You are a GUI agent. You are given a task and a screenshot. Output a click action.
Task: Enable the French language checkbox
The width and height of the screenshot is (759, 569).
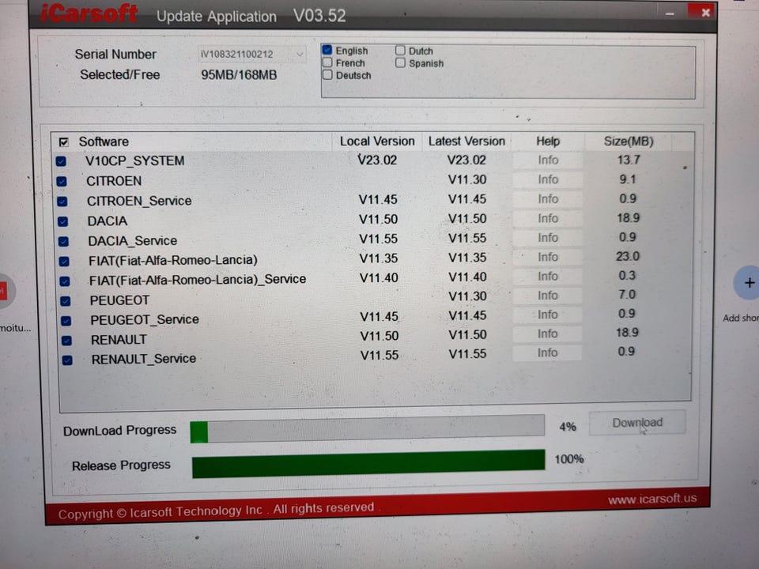click(x=327, y=62)
